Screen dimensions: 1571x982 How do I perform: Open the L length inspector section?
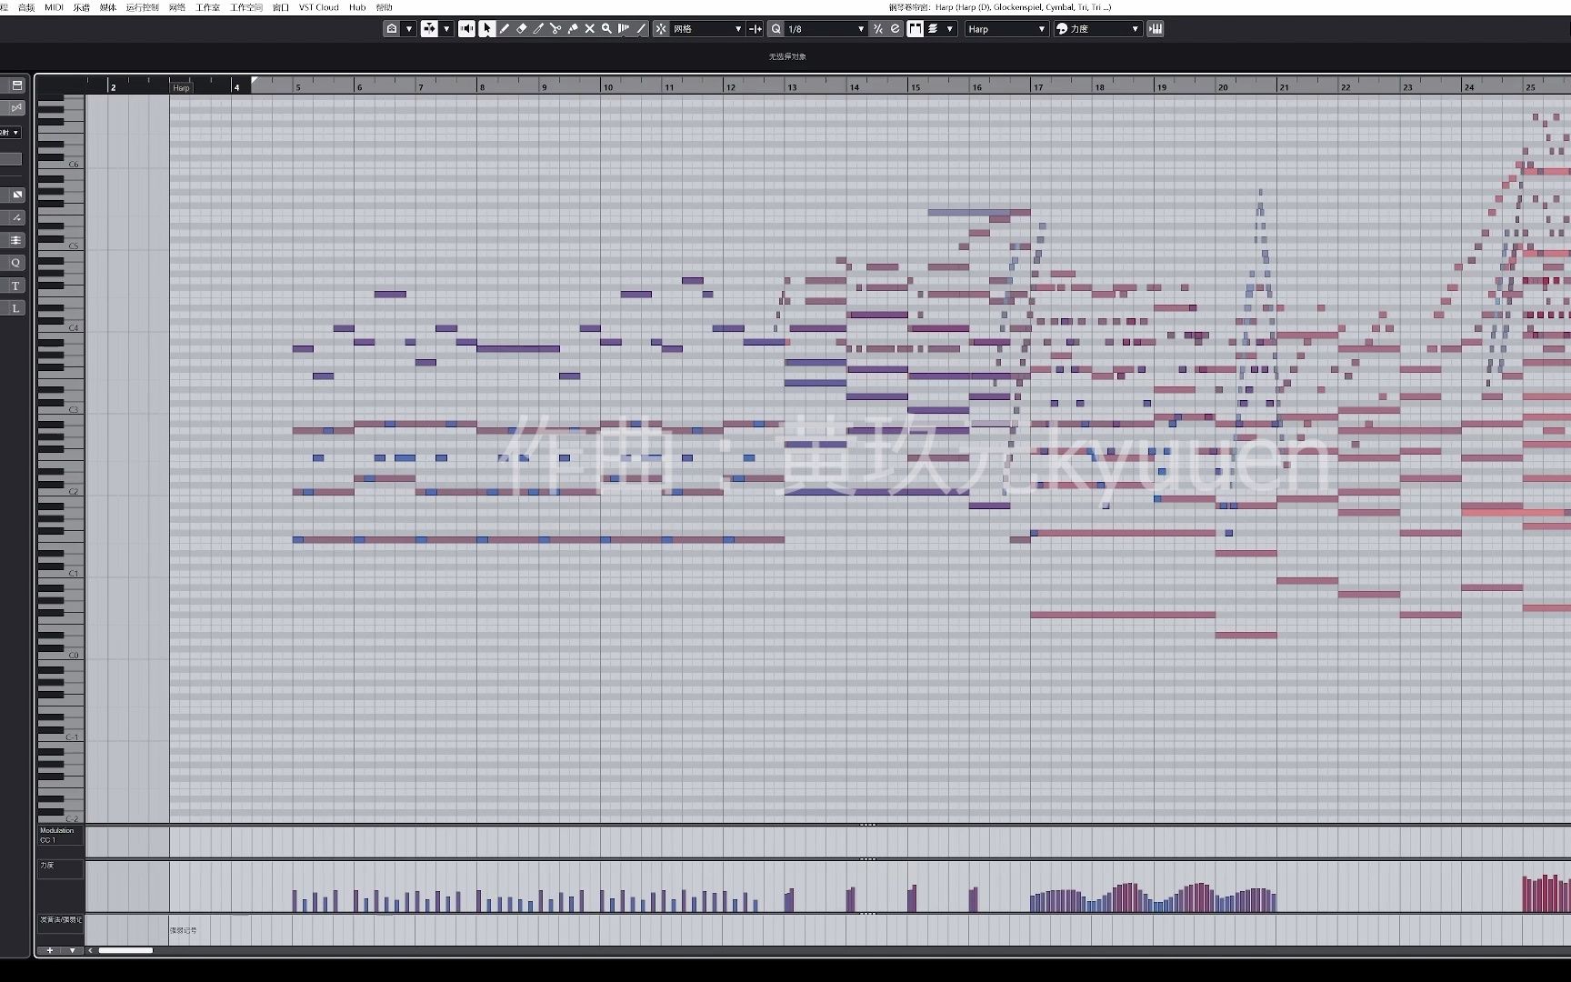click(x=15, y=308)
